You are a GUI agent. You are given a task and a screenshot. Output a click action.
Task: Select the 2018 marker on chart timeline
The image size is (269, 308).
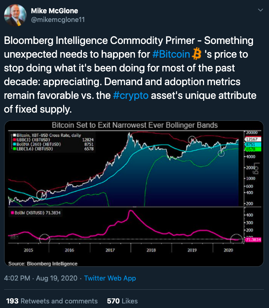click(x=151, y=250)
